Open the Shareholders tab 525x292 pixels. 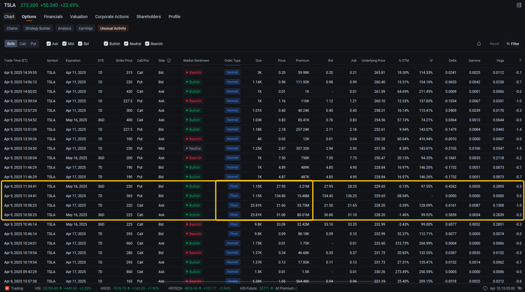coord(149,17)
